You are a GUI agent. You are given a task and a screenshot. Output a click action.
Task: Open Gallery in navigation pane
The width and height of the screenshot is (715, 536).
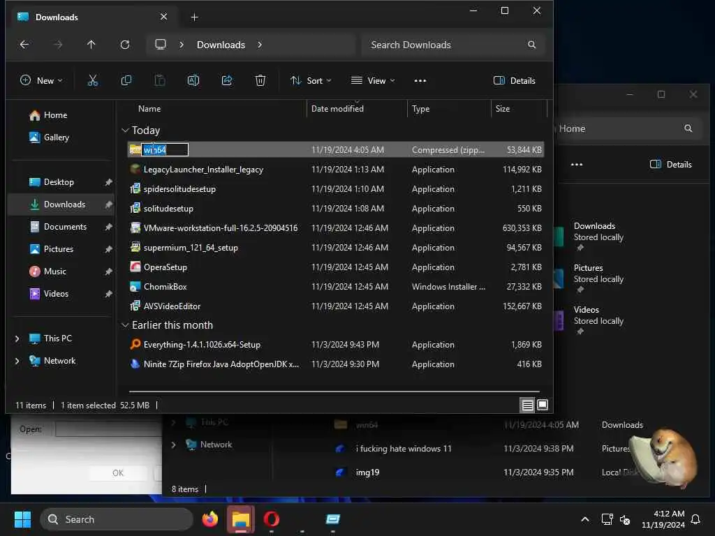[x=50, y=137]
